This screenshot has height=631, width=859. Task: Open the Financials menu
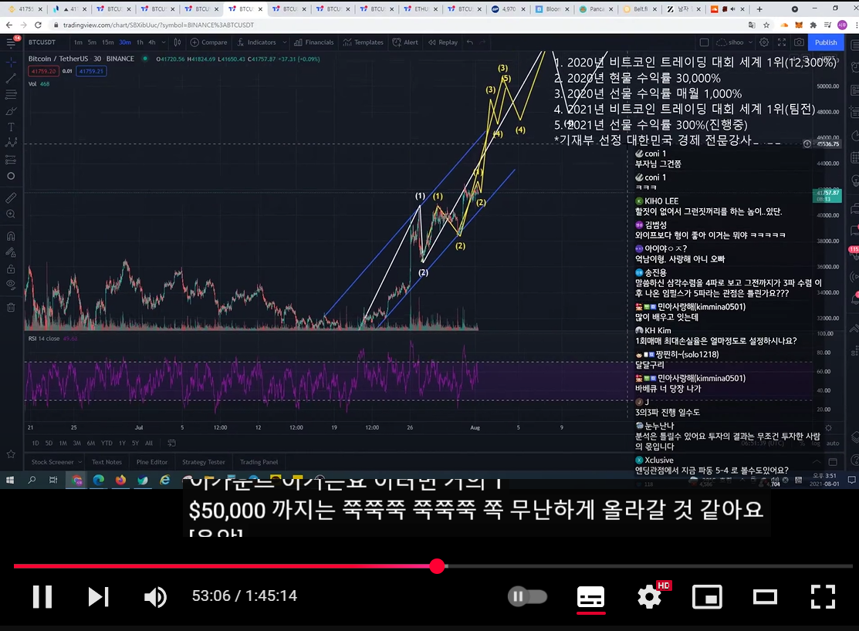tap(314, 42)
